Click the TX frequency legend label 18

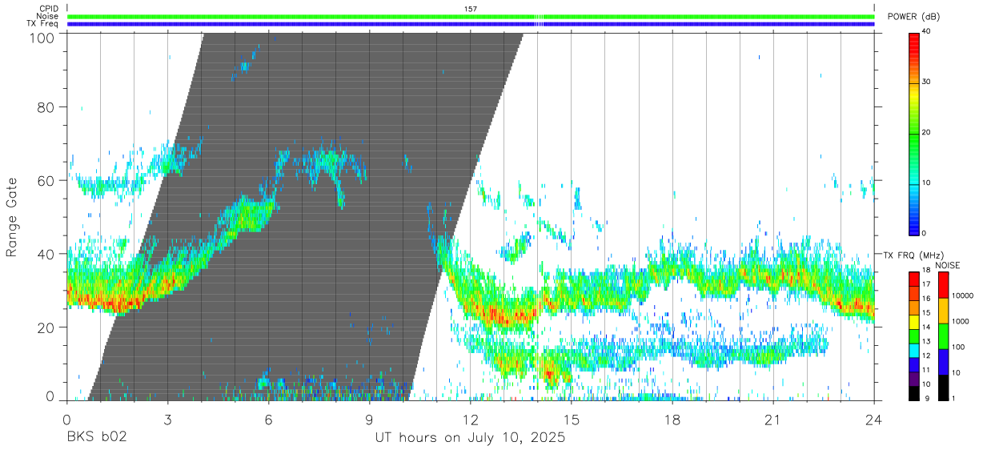pyautogui.click(x=927, y=270)
